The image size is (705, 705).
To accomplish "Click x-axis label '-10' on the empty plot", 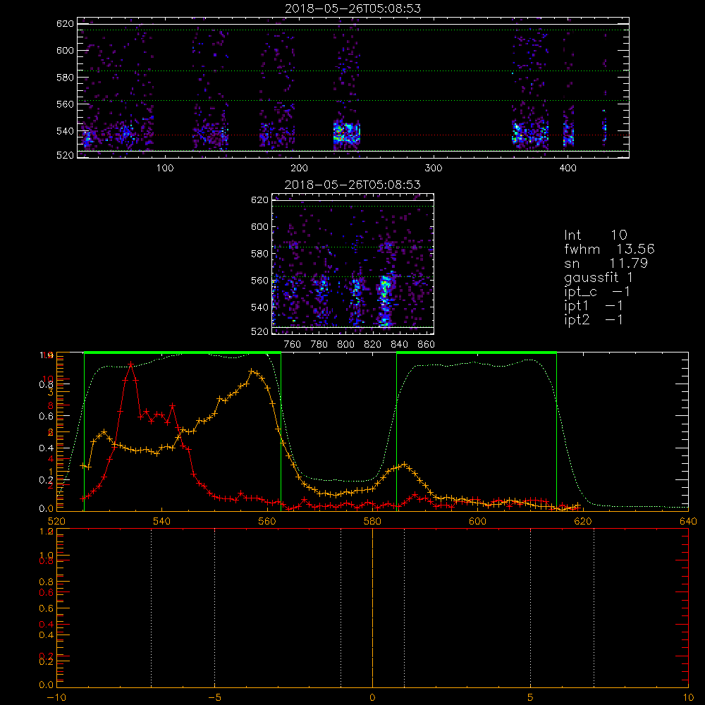I will click(x=56, y=698).
